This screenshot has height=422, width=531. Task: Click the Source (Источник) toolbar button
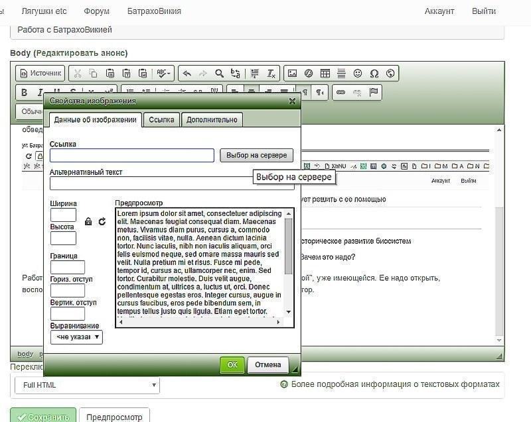pyautogui.click(x=40, y=74)
